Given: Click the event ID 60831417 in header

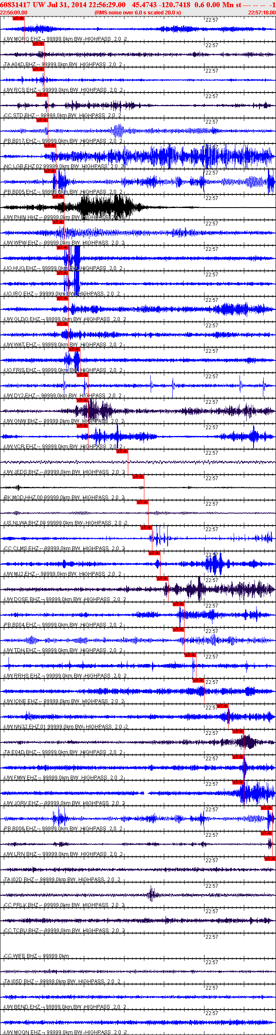Looking at the screenshot, I should [15, 4].
